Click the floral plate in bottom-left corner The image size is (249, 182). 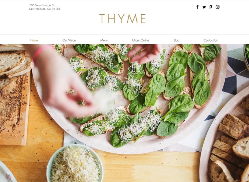tap(7, 172)
